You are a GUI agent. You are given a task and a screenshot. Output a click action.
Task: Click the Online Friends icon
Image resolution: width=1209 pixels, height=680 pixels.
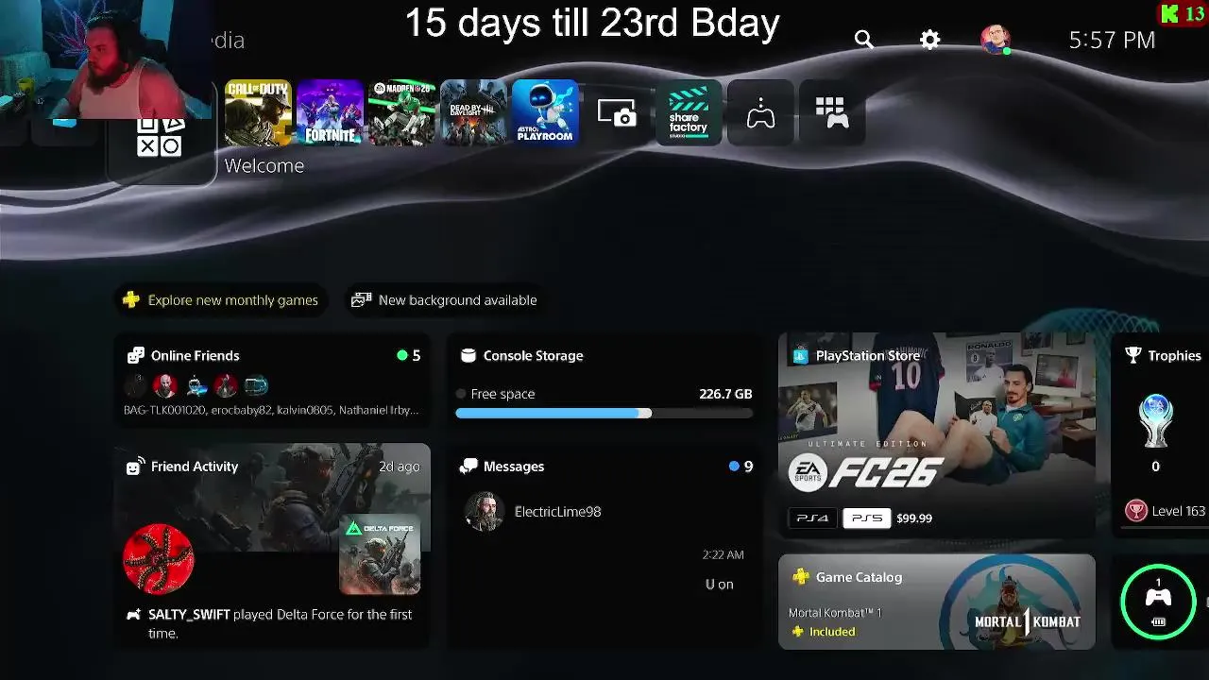coord(136,356)
